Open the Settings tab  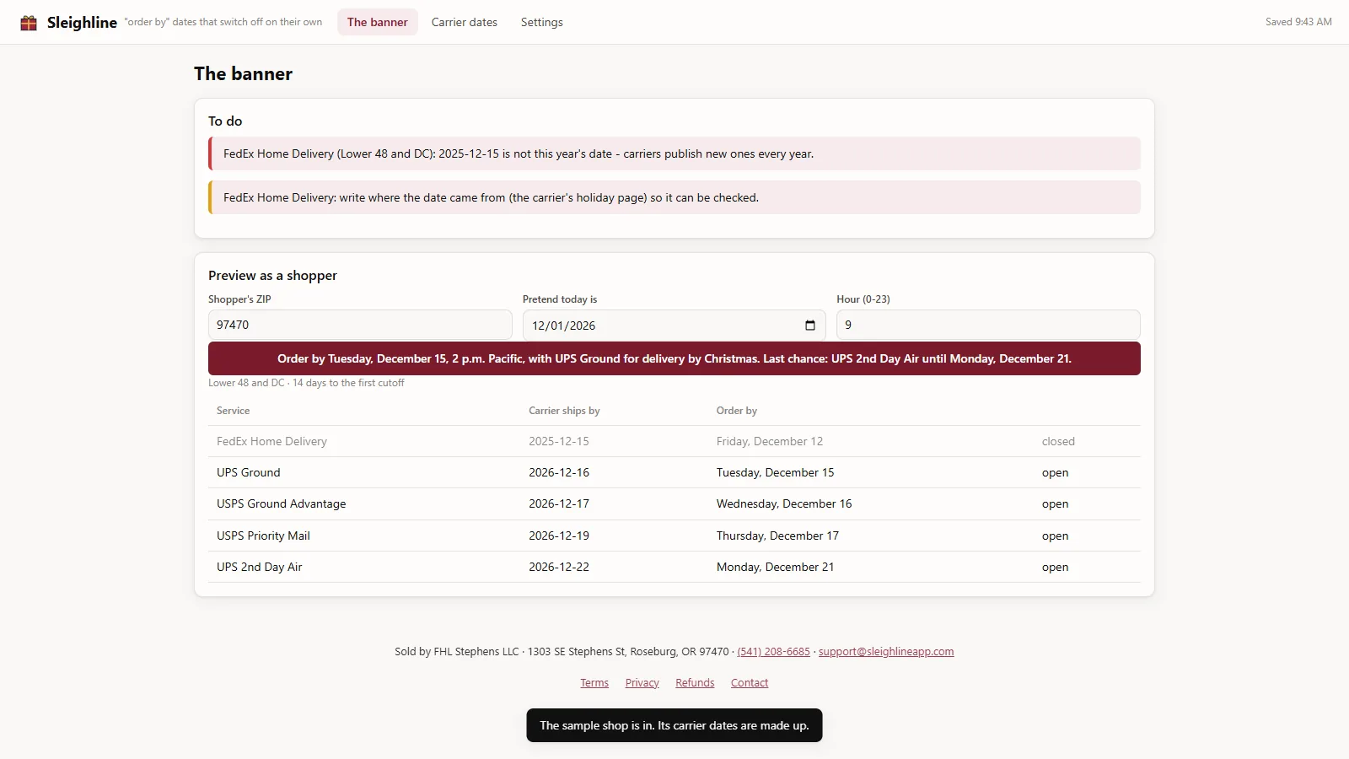(x=541, y=22)
